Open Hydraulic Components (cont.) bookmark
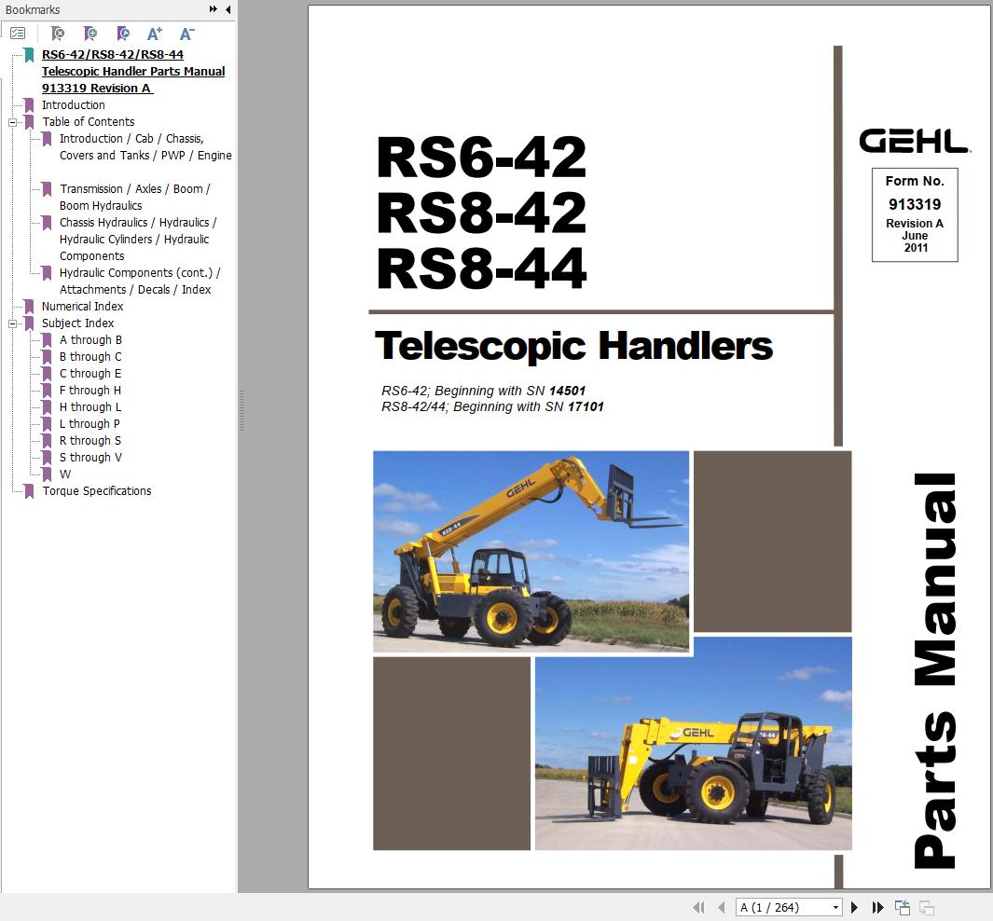Screen dimensions: 993x921 pos(139,281)
